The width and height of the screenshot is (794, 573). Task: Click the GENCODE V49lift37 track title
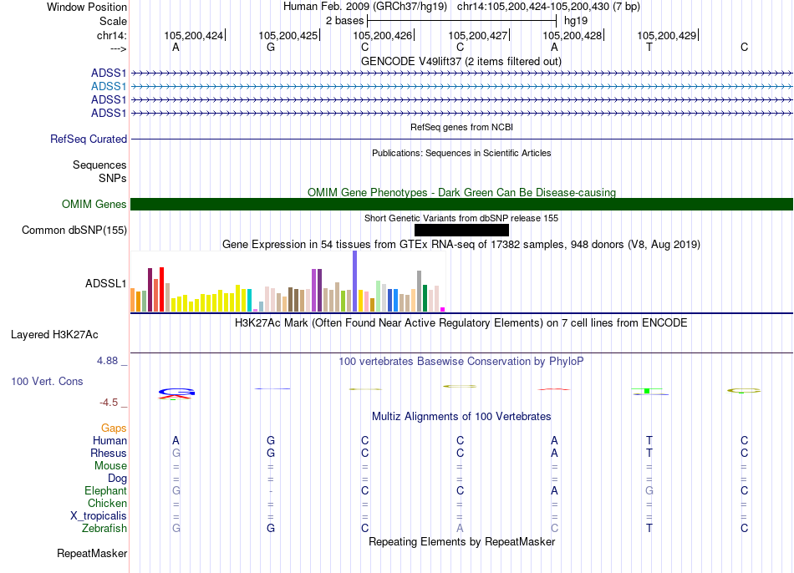click(461, 61)
